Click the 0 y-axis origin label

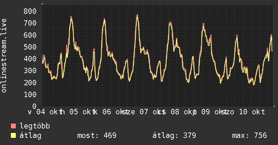pyautogui.click(x=34, y=106)
